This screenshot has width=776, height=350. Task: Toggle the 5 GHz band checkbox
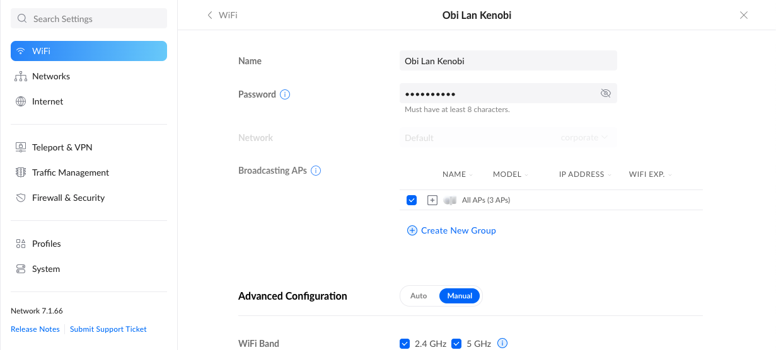coord(456,344)
